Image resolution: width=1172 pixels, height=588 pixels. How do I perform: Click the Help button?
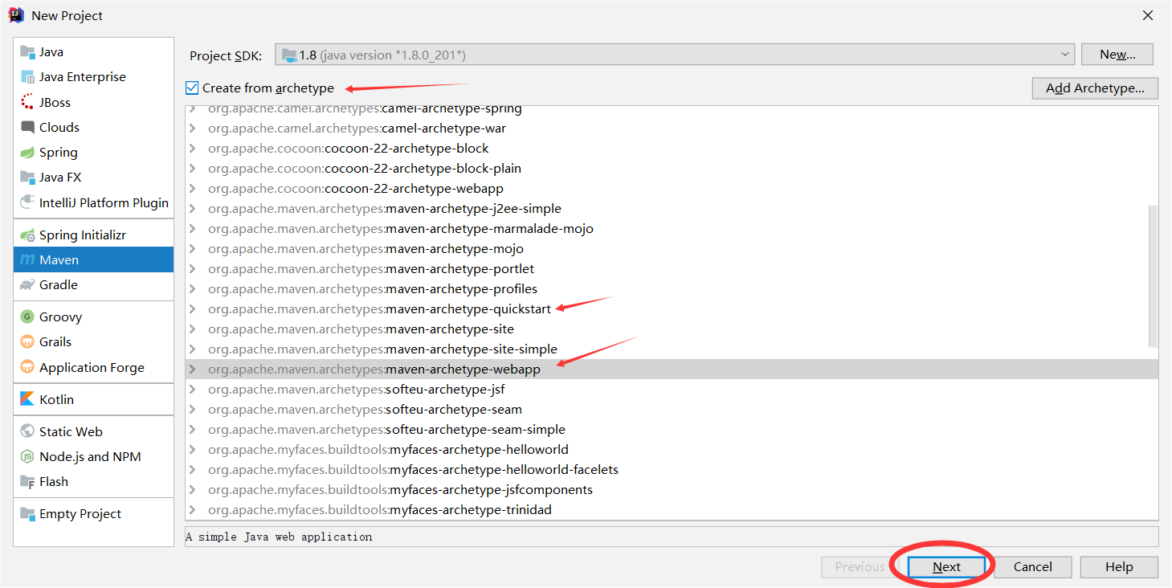click(1119, 567)
